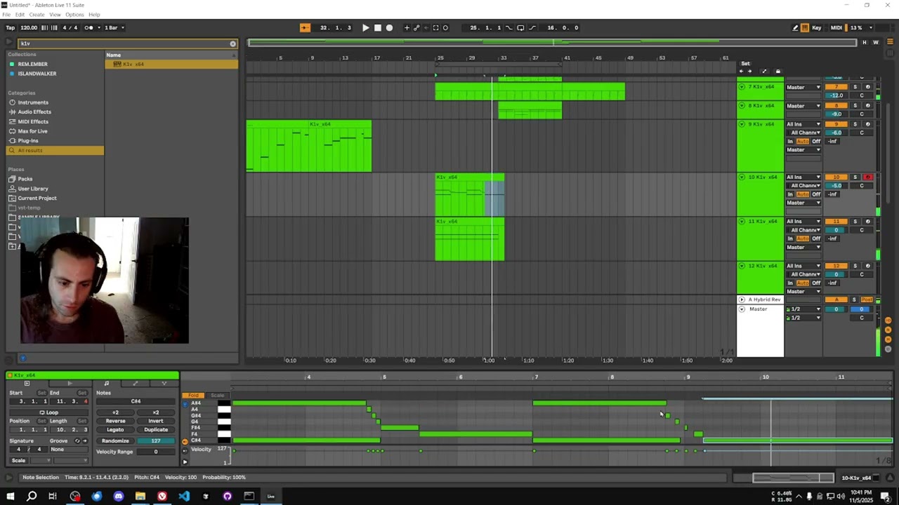Toggle the Automation Arm button
The height and width of the screenshot is (505, 899).
point(416,28)
